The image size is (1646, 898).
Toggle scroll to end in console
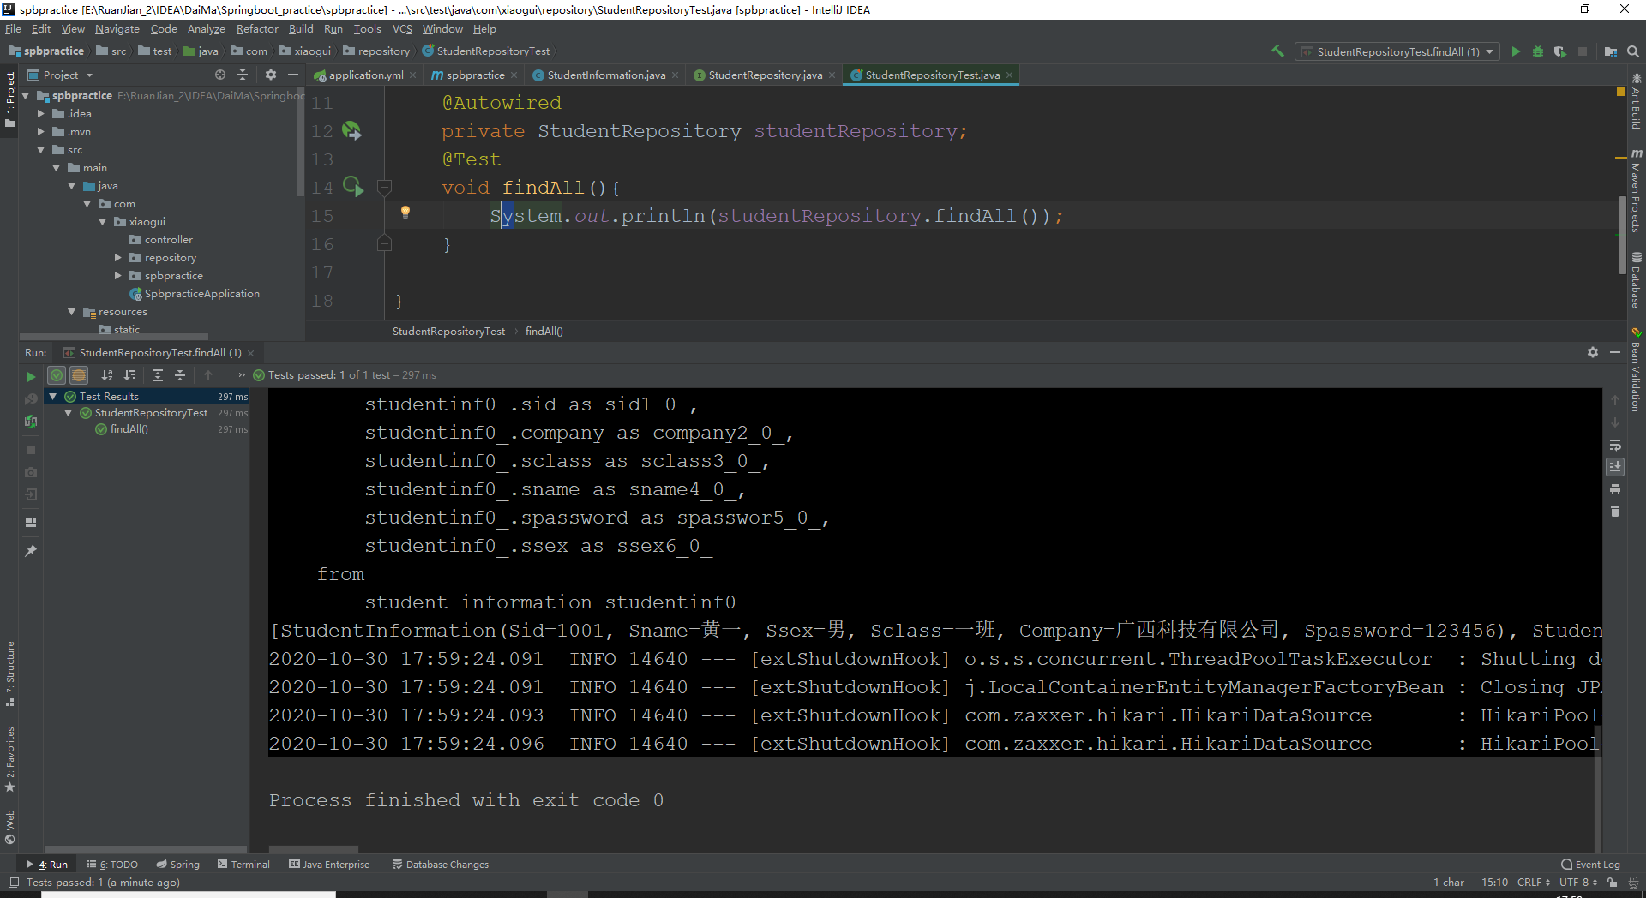click(x=1615, y=467)
